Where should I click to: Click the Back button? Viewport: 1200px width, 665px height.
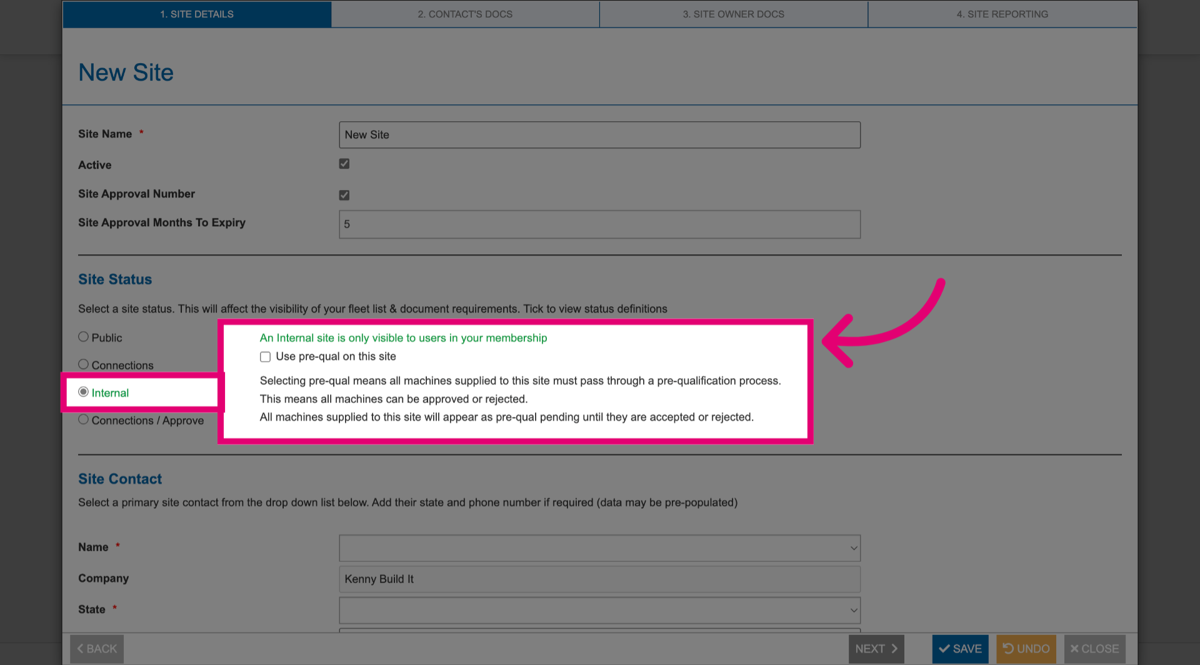pos(97,649)
